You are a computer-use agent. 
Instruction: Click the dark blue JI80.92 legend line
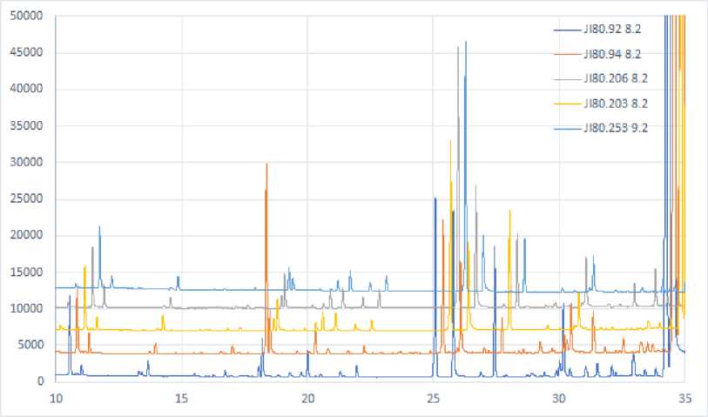pyautogui.click(x=567, y=30)
